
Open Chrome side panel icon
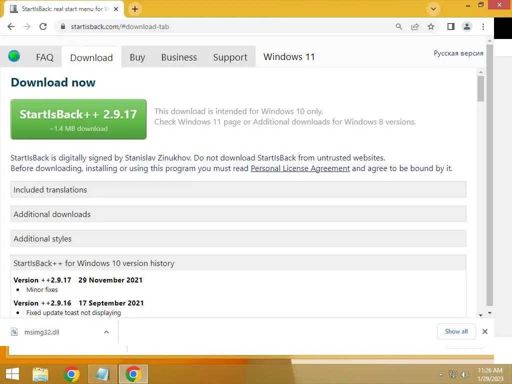(451, 27)
